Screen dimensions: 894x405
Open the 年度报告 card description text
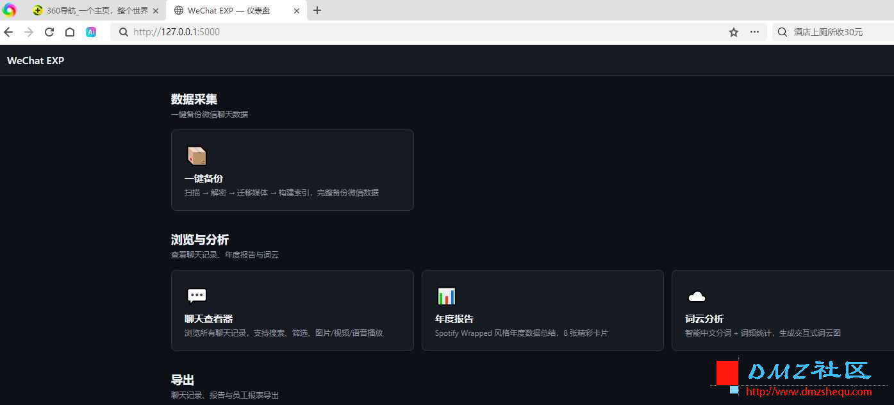click(x=521, y=333)
